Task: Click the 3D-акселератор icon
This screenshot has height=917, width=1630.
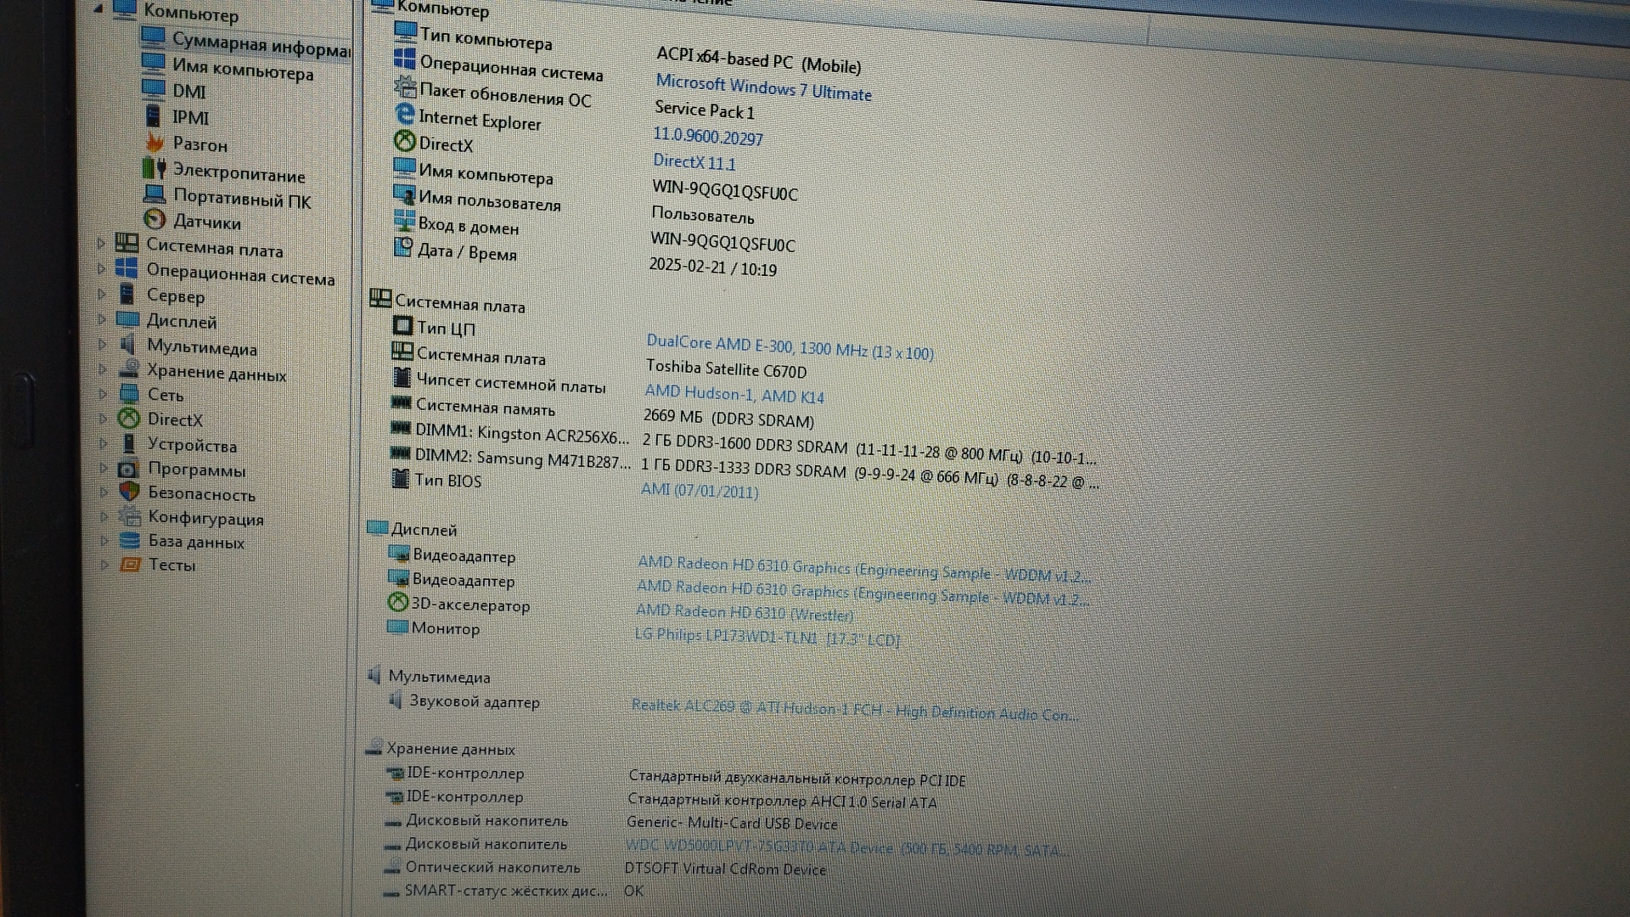Action: point(397,602)
